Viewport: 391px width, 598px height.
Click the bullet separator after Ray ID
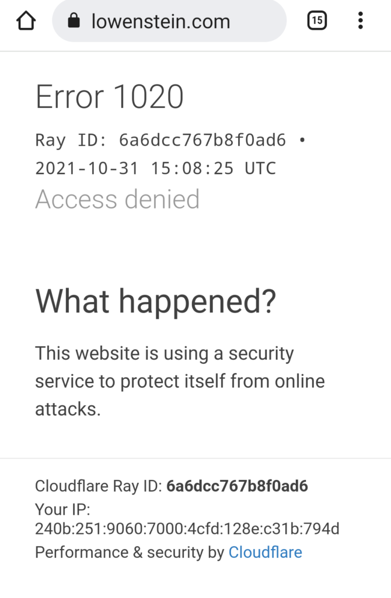pos(302,140)
